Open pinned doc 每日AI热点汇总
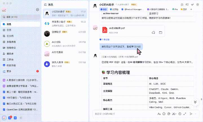The height and width of the screenshot is (122, 203). (21, 104)
